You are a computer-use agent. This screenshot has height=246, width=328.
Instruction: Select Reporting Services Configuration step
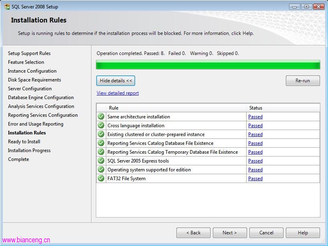(43, 115)
